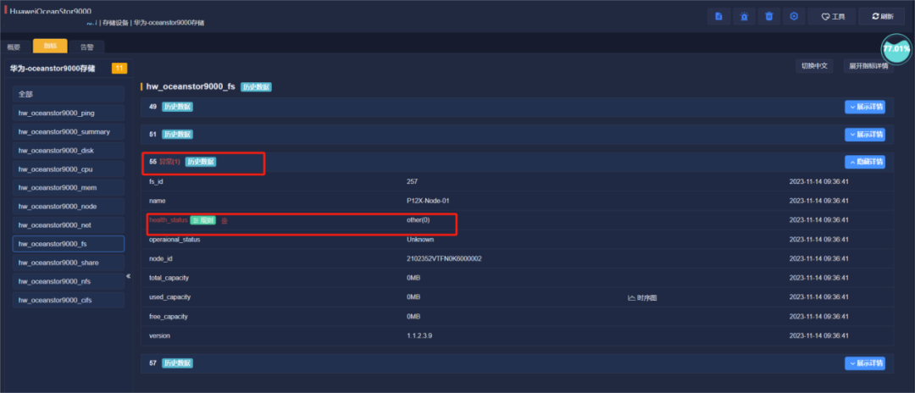The height and width of the screenshot is (393, 915).
Task: Open the hexagon settings icon button
Action: pyautogui.click(x=794, y=16)
